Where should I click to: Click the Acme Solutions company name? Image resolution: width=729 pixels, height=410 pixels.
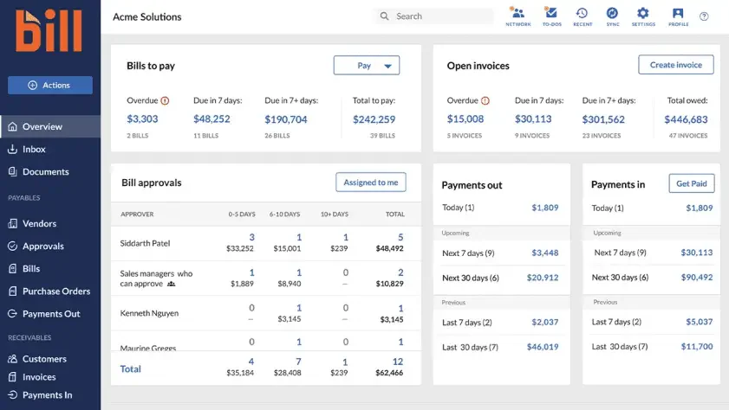point(146,16)
